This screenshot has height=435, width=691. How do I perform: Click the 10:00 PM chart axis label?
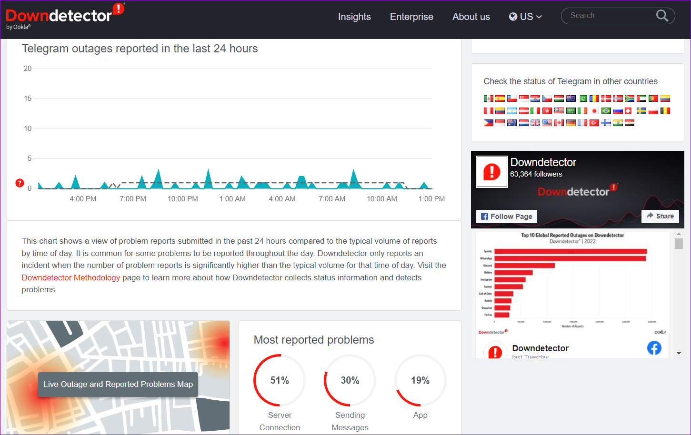(183, 199)
